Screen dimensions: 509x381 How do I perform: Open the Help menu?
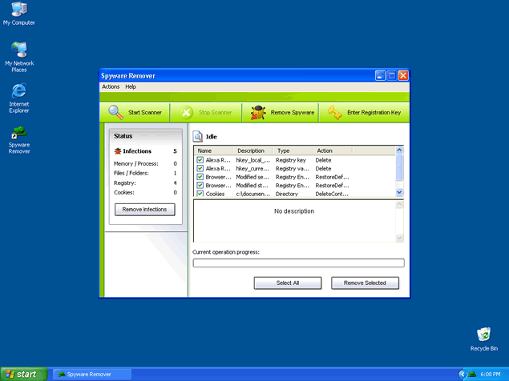pyautogui.click(x=131, y=86)
